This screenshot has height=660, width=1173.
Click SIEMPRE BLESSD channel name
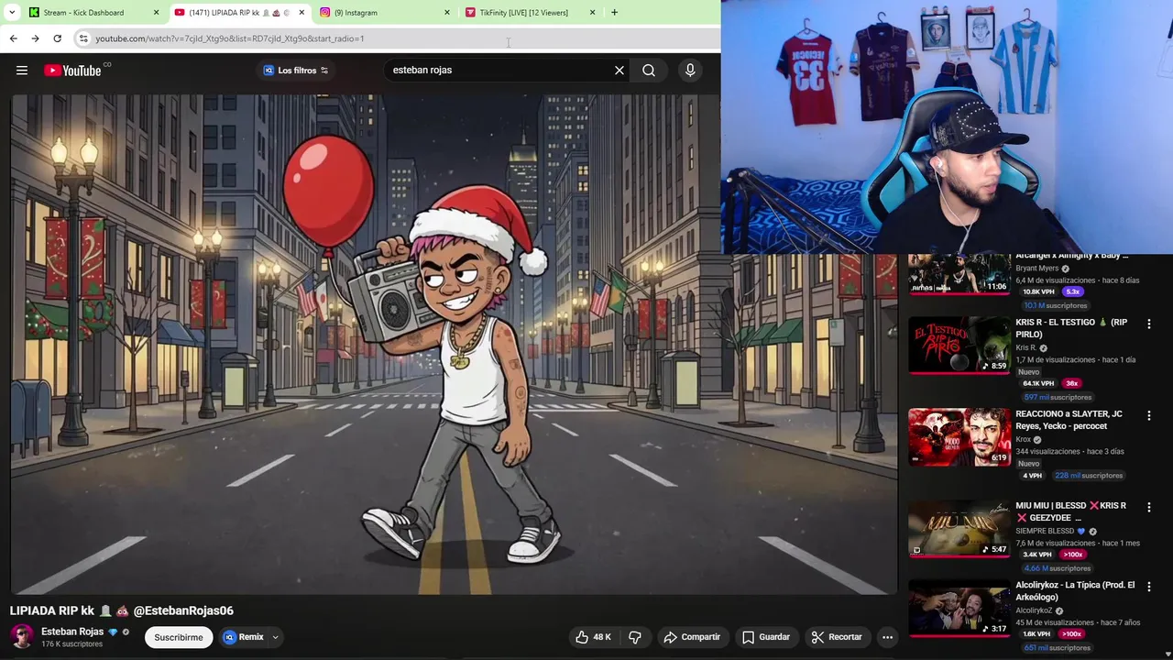click(1045, 531)
